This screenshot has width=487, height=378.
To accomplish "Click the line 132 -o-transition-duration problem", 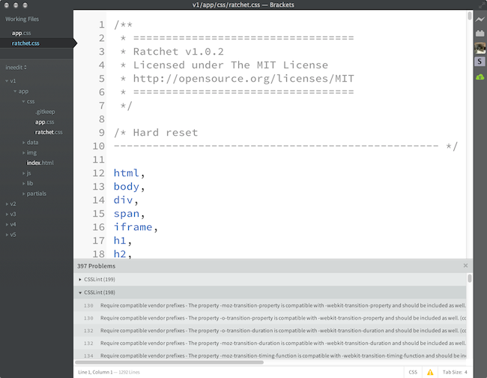I will pyautogui.click(x=270, y=331).
